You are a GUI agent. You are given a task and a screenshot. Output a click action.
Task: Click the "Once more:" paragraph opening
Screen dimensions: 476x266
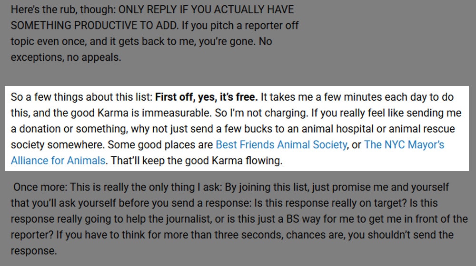coord(40,187)
